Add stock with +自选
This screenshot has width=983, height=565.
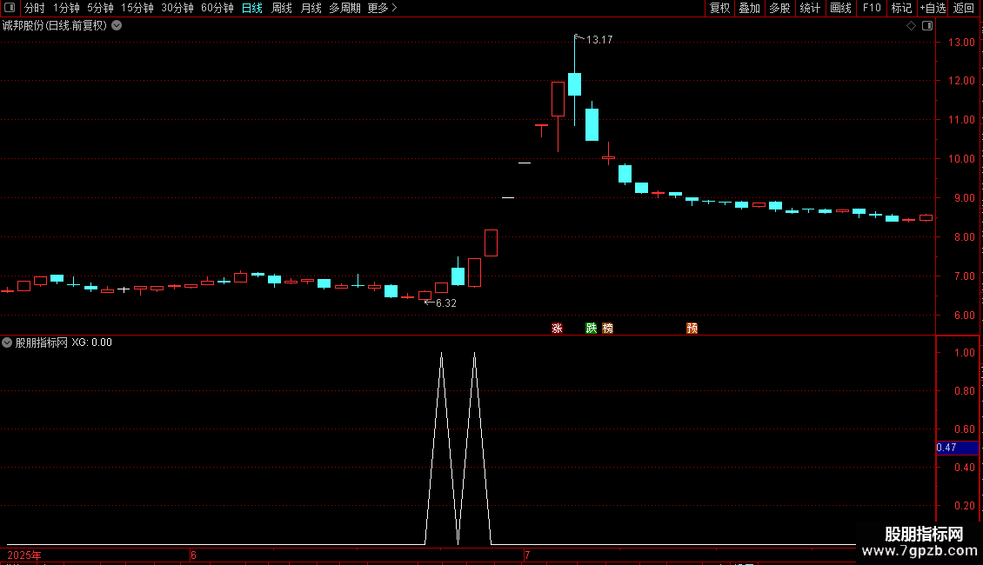[x=933, y=8]
